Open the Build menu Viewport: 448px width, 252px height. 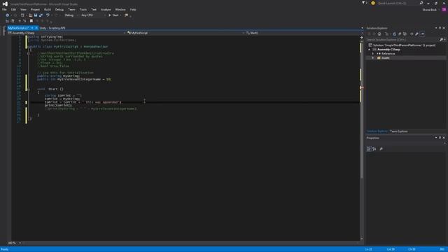47,9
